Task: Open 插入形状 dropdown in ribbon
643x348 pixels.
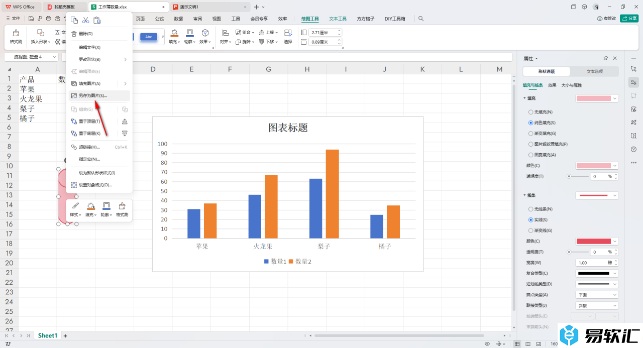Action: (41, 37)
